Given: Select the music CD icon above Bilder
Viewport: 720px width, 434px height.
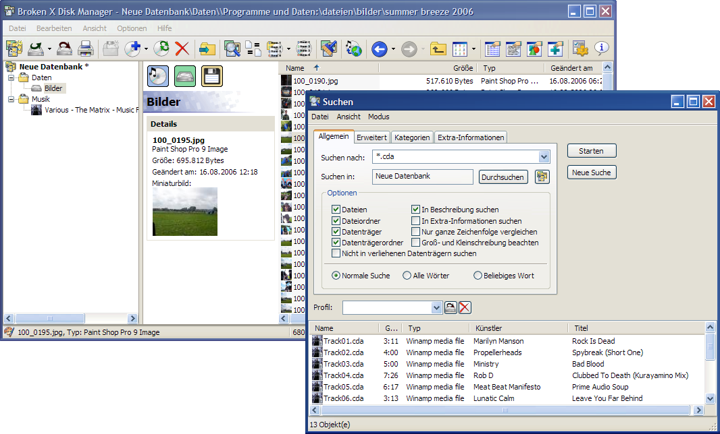Looking at the screenshot, I should [158, 76].
